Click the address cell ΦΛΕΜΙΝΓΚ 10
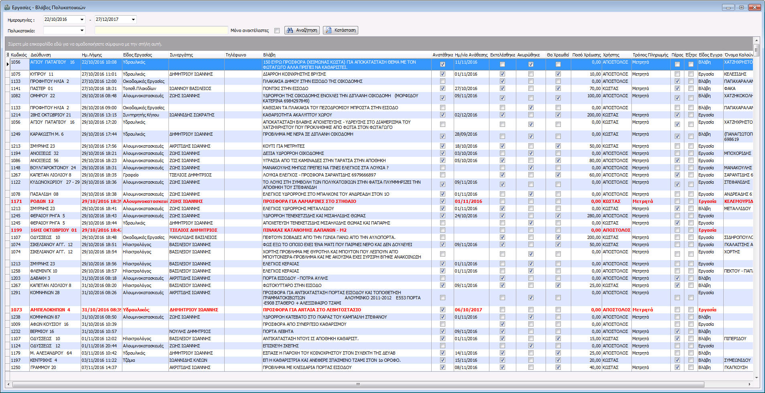Image resolution: width=765 pixels, height=393 pixels. (x=44, y=271)
